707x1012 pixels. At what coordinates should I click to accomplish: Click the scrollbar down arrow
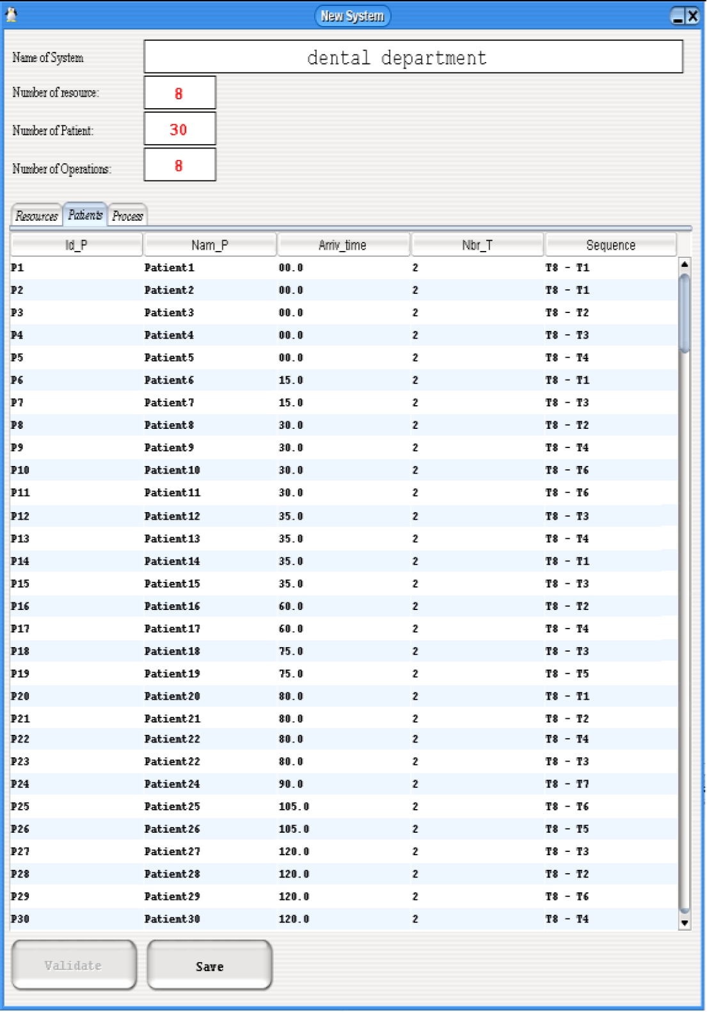[x=685, y=922]
